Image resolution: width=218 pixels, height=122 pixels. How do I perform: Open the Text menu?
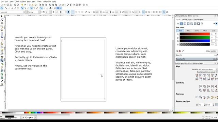click(34, 1)
